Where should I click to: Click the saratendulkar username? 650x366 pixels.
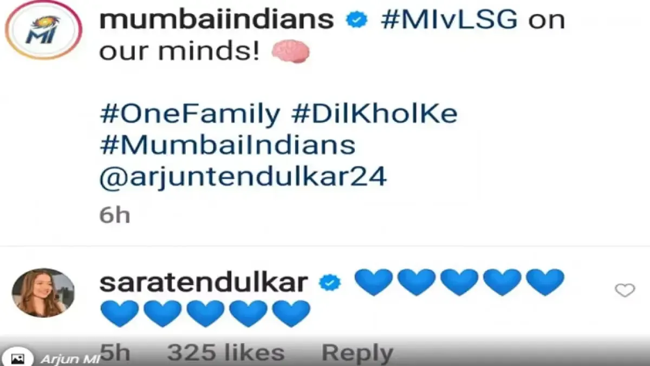pyautogui.click(x=204, y=282)
